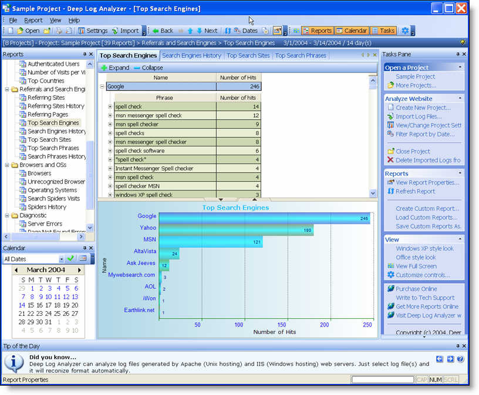Toggle the pin on the Tasks Pane
Viewport: 479px width, 395px height.
click(458, 54)
